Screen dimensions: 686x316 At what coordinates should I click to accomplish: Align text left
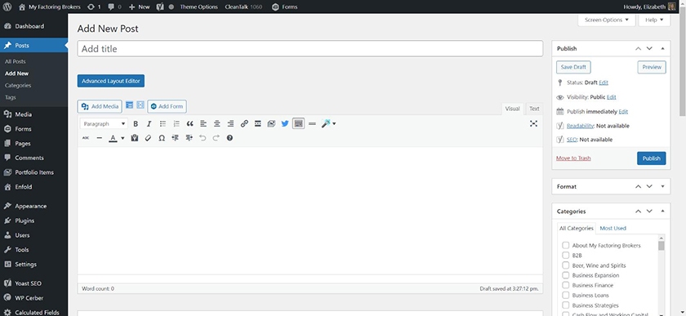click(x=203, y=124)
